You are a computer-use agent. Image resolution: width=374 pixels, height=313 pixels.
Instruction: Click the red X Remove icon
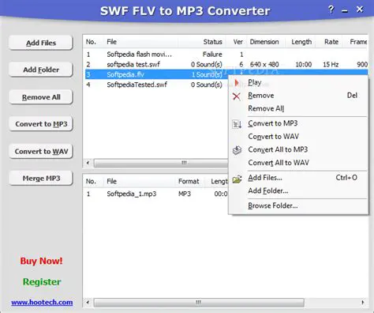point(237,96)
